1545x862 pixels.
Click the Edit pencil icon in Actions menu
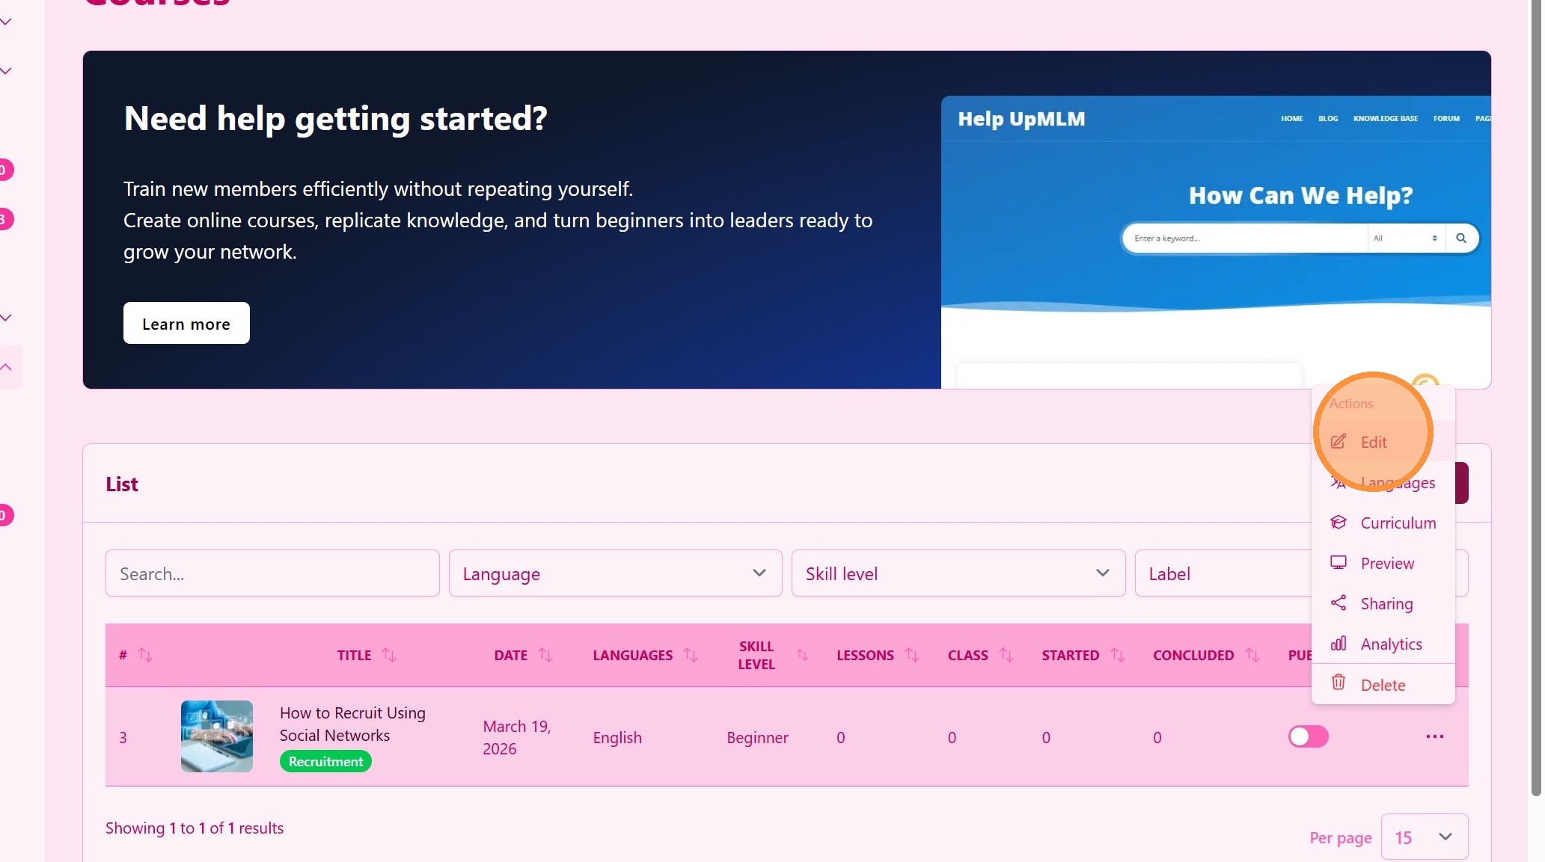tap(1339, 442)
